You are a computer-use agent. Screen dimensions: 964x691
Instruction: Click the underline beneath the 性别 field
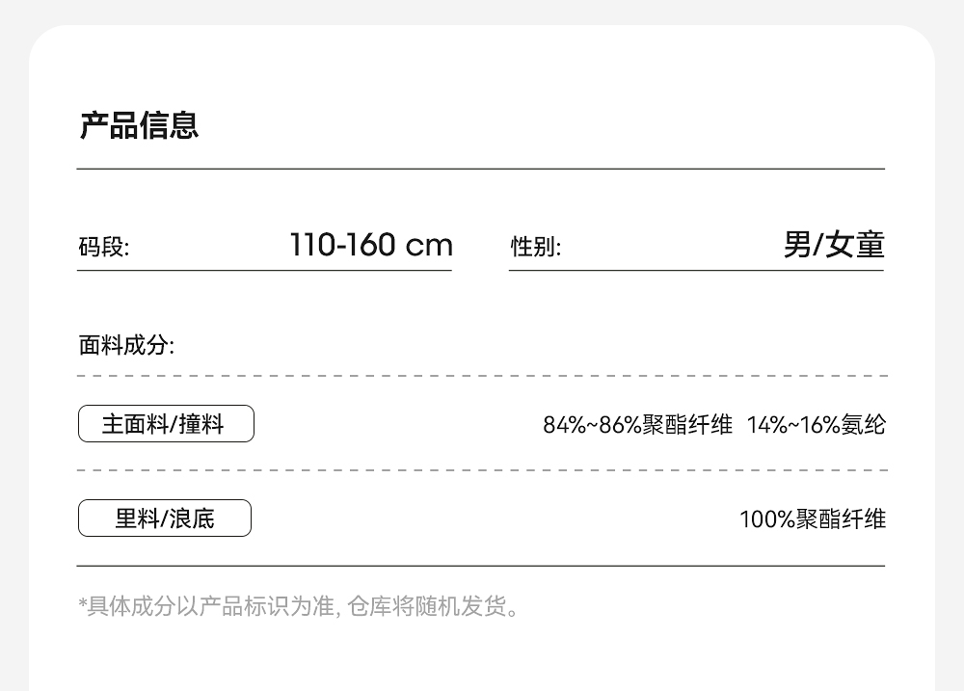coord(696,271)
